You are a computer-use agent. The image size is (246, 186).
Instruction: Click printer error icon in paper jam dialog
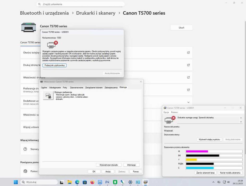(52, 44)
